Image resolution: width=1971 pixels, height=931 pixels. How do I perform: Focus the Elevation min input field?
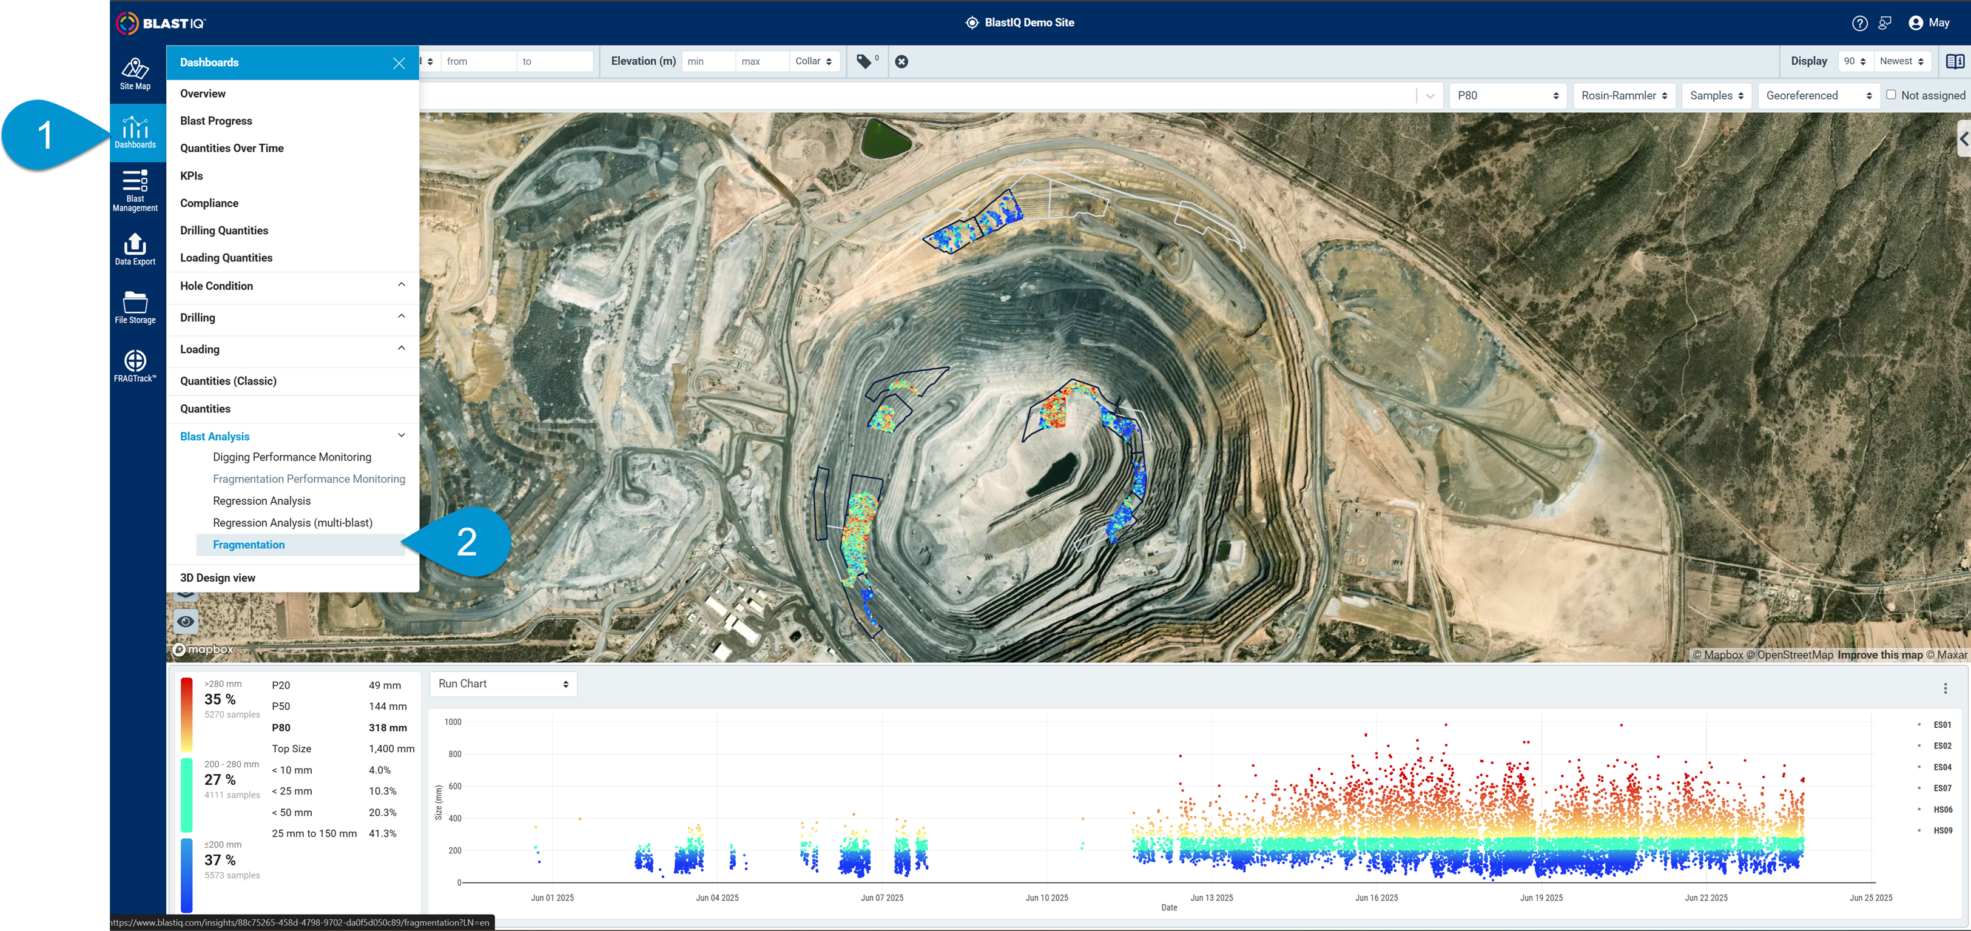click(708, 61)
